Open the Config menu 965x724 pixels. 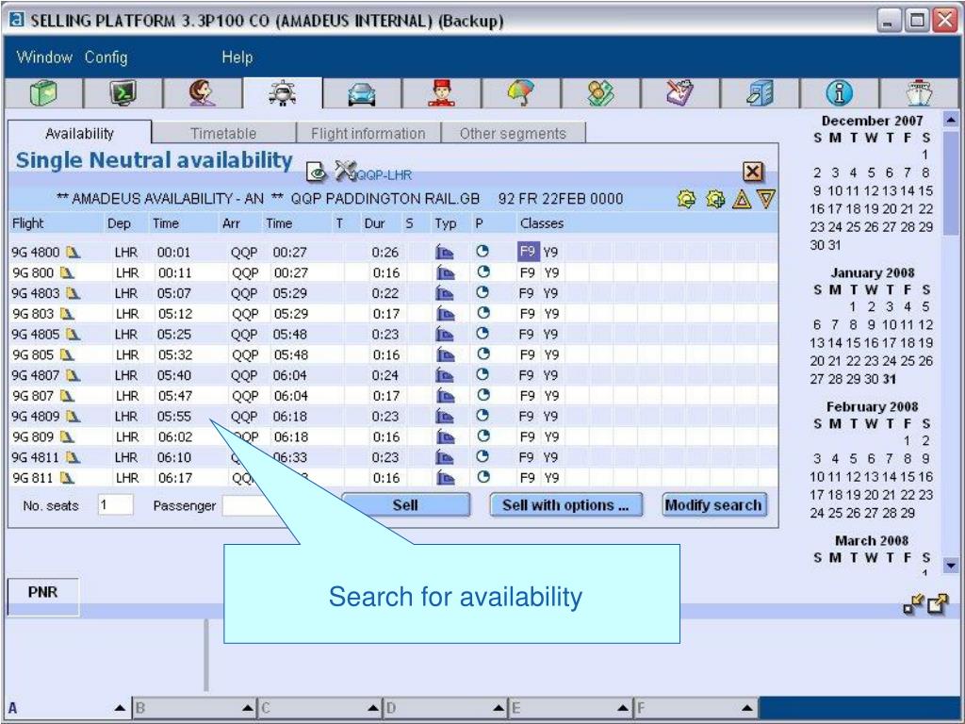click(106, 58)
